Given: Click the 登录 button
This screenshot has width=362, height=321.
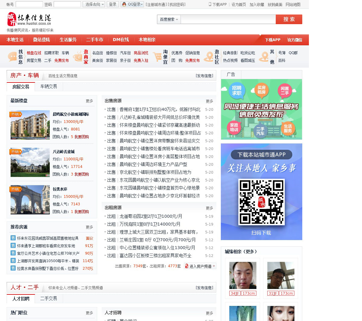Looking at the screenshot, I should click(x=113, y=4).
